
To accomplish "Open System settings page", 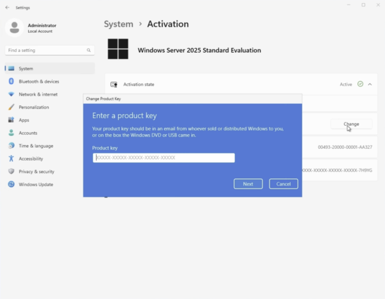I will tap(49, 69).
